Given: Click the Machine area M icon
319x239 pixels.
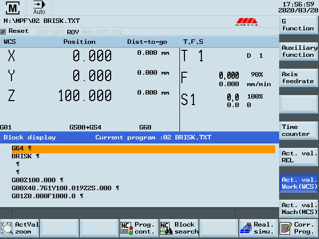Looking at the screenshot, I should [x=12, y=8].
